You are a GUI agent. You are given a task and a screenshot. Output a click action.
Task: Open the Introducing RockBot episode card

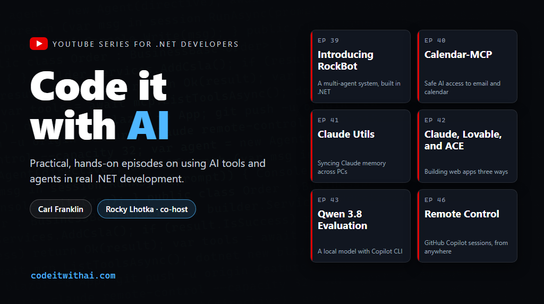point(361,66)
